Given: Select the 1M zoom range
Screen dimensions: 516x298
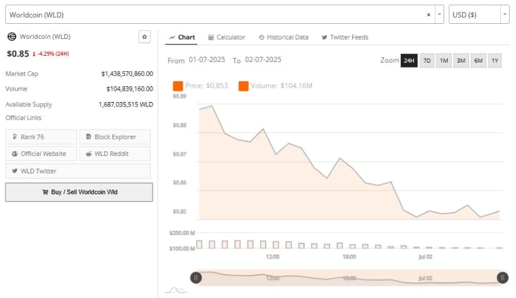Looking at the screenshot, I should tap(444, 61).
